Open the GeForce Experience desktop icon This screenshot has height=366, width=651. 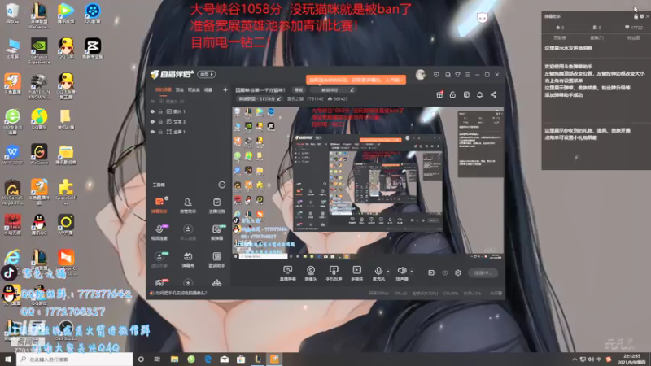(x=39, y=50)
